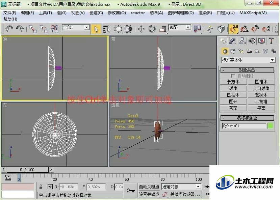
Task: Select Systems category gears icon
Action: [x=273, y=51]
